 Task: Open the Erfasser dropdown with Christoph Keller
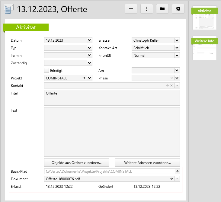(177, 40)
